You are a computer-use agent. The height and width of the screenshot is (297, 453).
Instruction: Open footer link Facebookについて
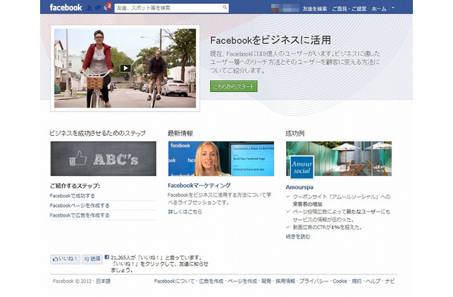click(x=175, y=281)
